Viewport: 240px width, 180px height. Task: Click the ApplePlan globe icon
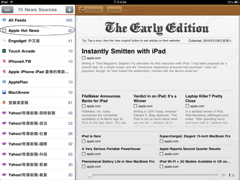click(4, 82)
